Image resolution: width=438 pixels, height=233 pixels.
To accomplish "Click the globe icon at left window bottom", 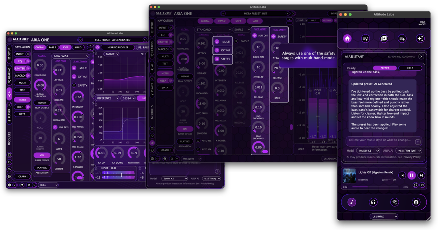I will (10, 185).
